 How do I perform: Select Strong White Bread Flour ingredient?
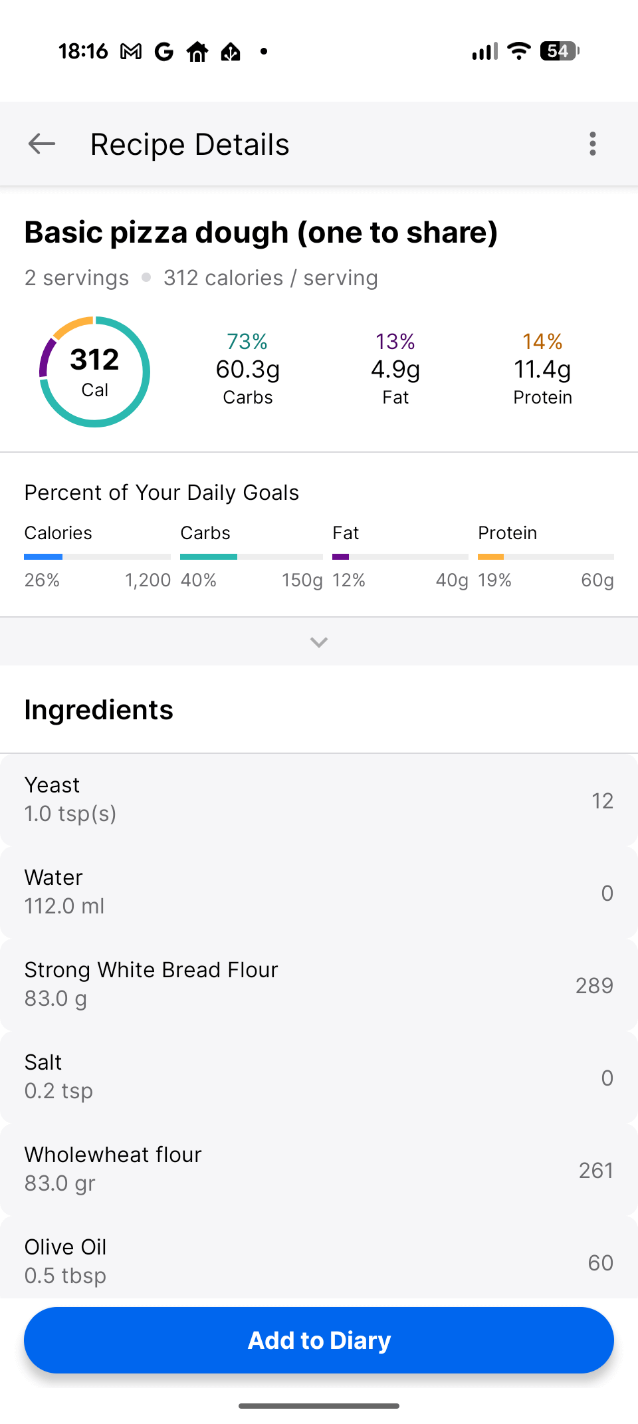[319, 985]
